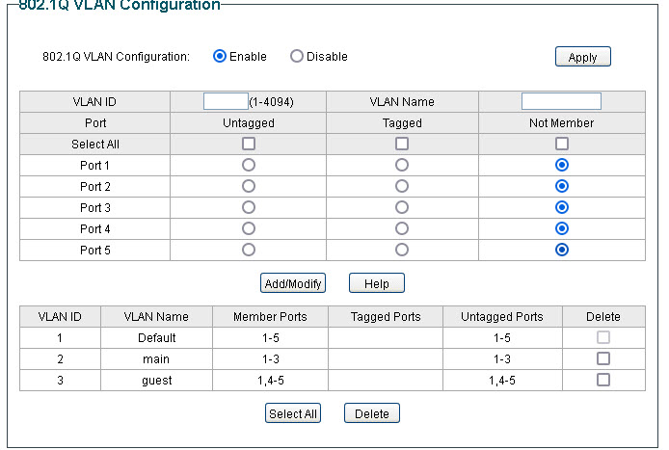This screenshot has width=669, height=450.
Task: Check Select All Tagged checkbox
Action: click(x=401, y=144)
